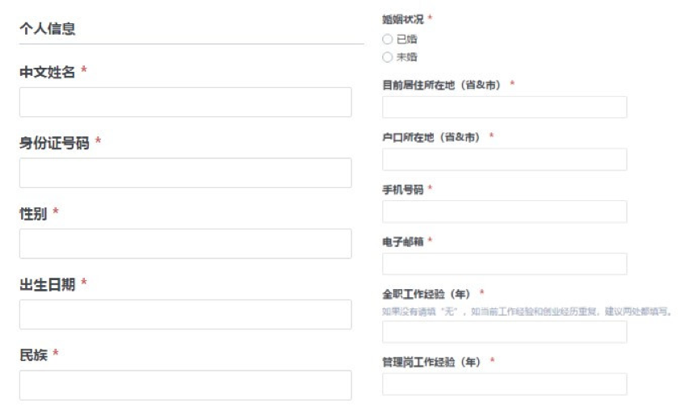Click the 手机号码 input box

pos(504,212)
